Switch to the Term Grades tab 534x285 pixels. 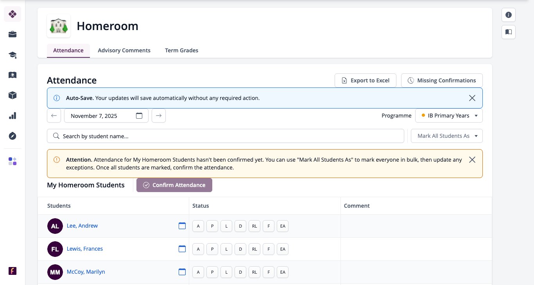click(x=181, y=50)
